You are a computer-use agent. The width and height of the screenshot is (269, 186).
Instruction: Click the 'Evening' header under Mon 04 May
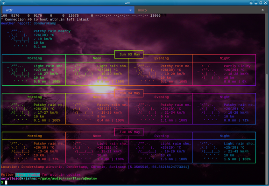pyautogui.click(x=162, y=97)
